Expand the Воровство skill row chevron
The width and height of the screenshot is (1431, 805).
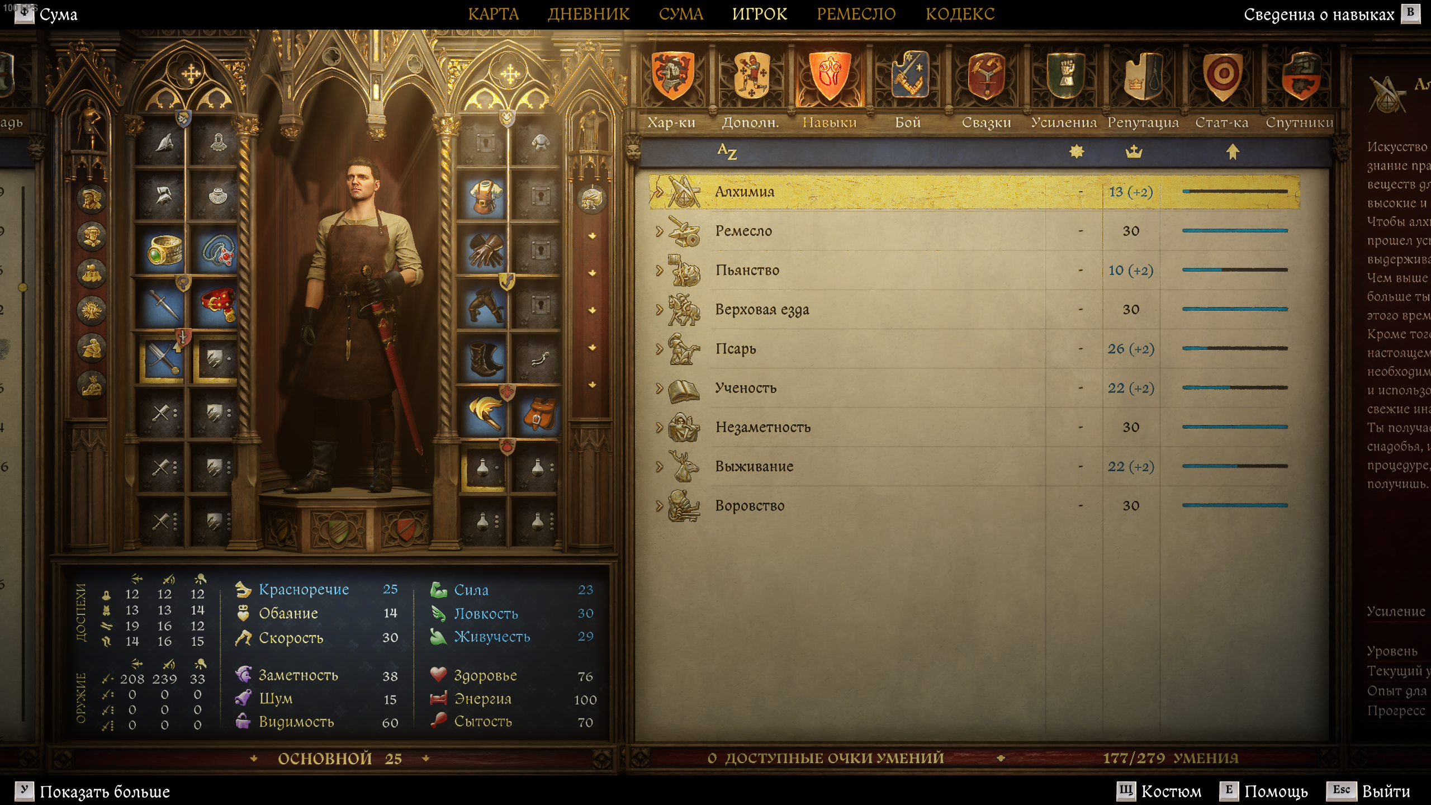(659, 506)
